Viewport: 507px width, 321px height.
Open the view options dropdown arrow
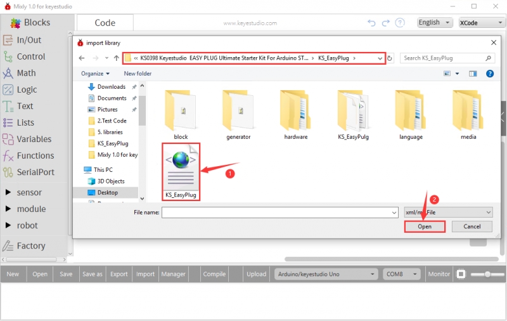pyautogui.click(x=457, y=74)
